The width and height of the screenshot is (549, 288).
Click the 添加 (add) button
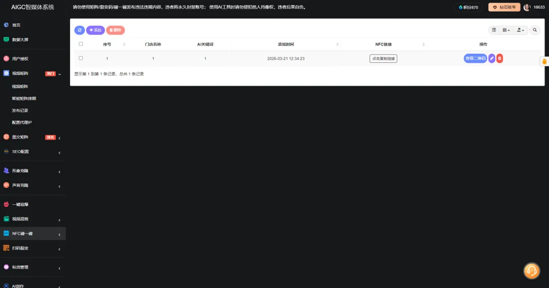pos(95,30)
